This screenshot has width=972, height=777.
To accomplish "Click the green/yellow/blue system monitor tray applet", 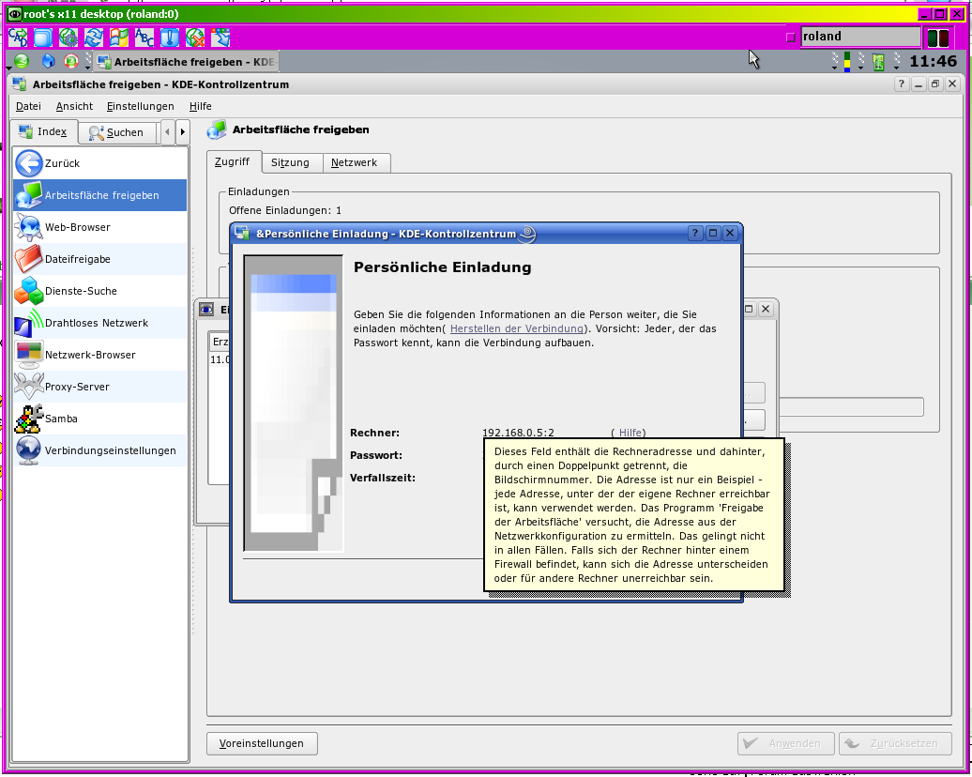I will (x=847, y=61).
